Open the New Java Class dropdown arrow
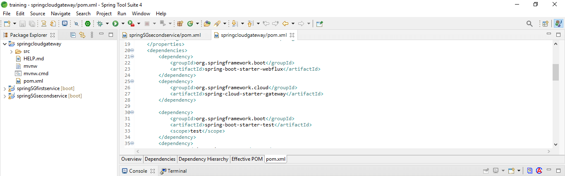Viewport: 565px width, 176px height. point(197,24)
